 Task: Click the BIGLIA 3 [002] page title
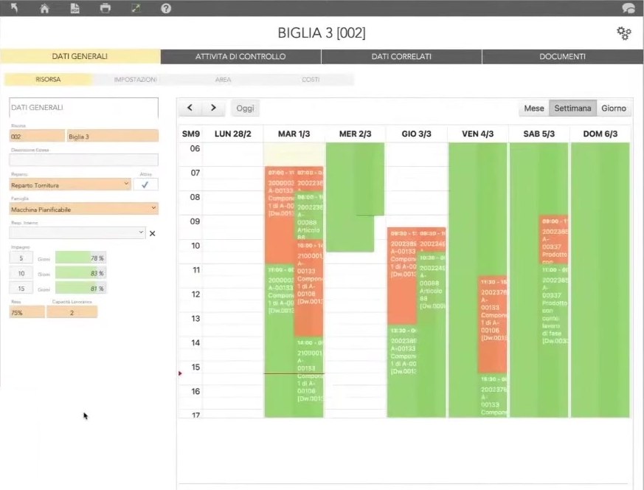pos(322,33)
